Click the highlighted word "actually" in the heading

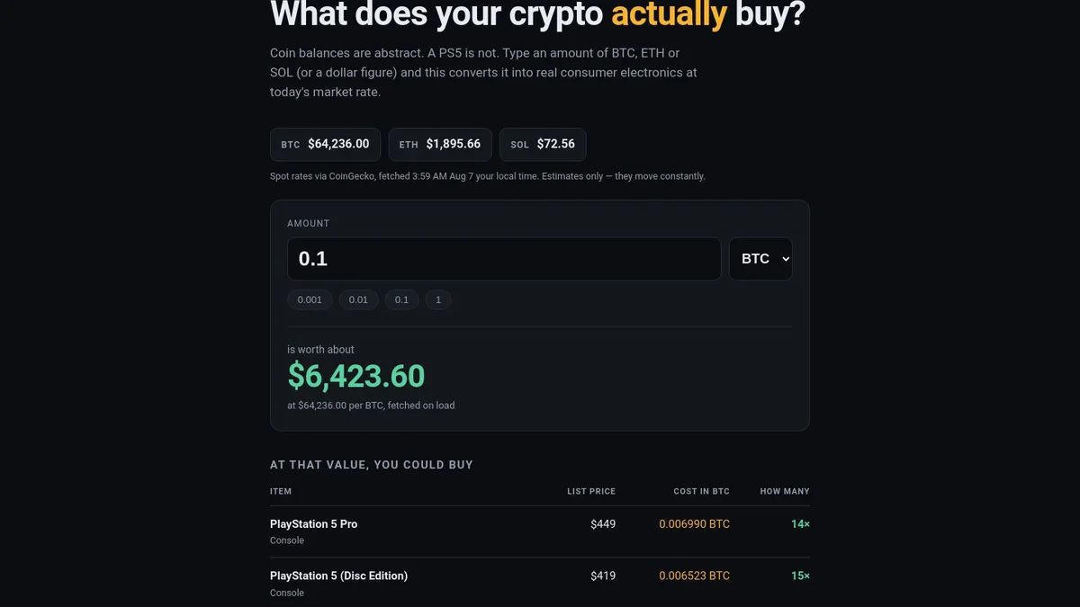(669, 13)
